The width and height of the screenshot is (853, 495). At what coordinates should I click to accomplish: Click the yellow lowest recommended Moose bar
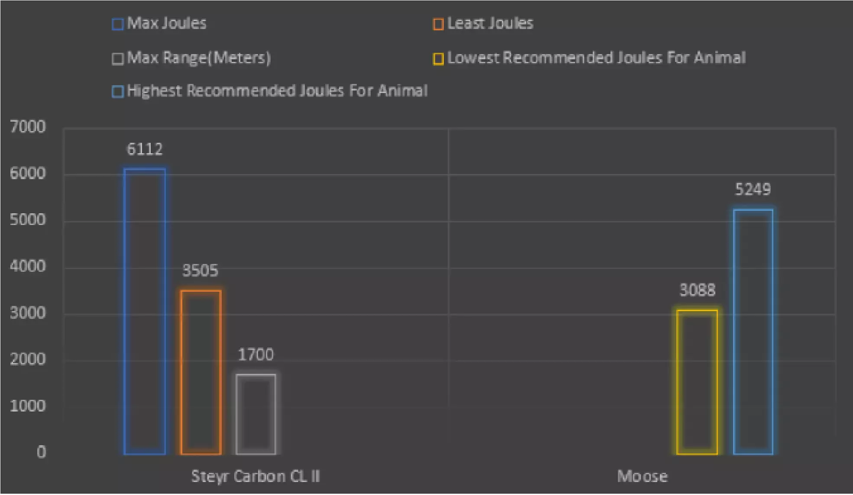coord(697,382)
